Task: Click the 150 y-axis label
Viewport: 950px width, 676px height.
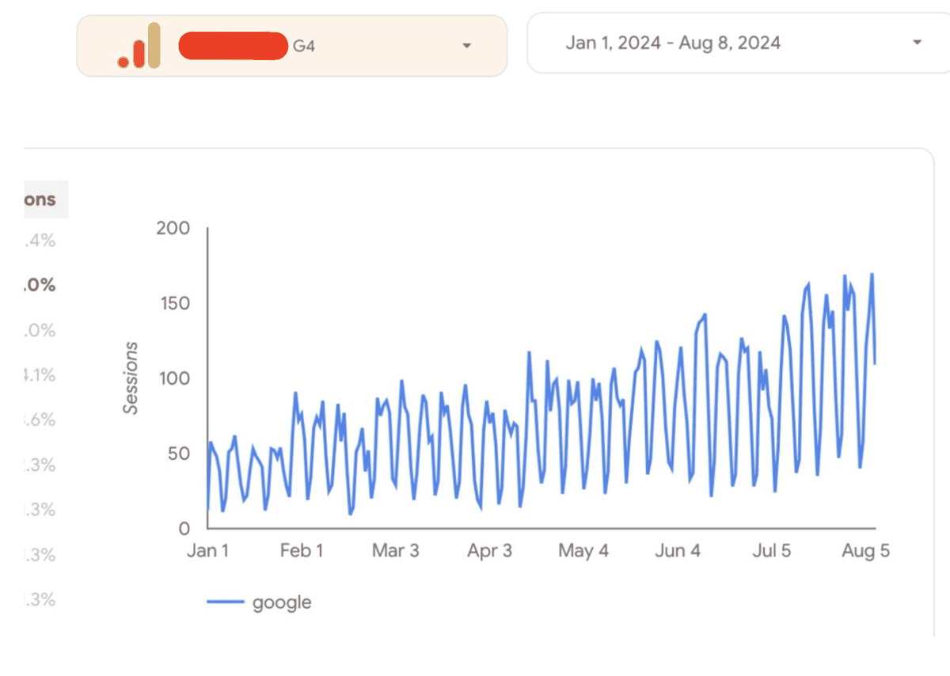Action: point(174,303)
